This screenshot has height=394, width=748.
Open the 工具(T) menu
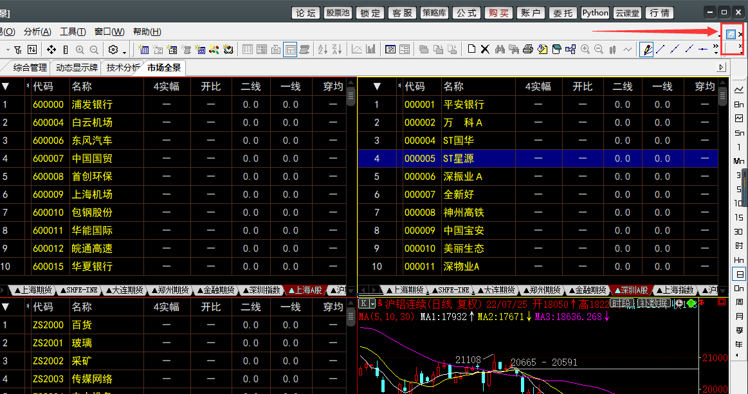pyautogui.click(x=73, y=31)
